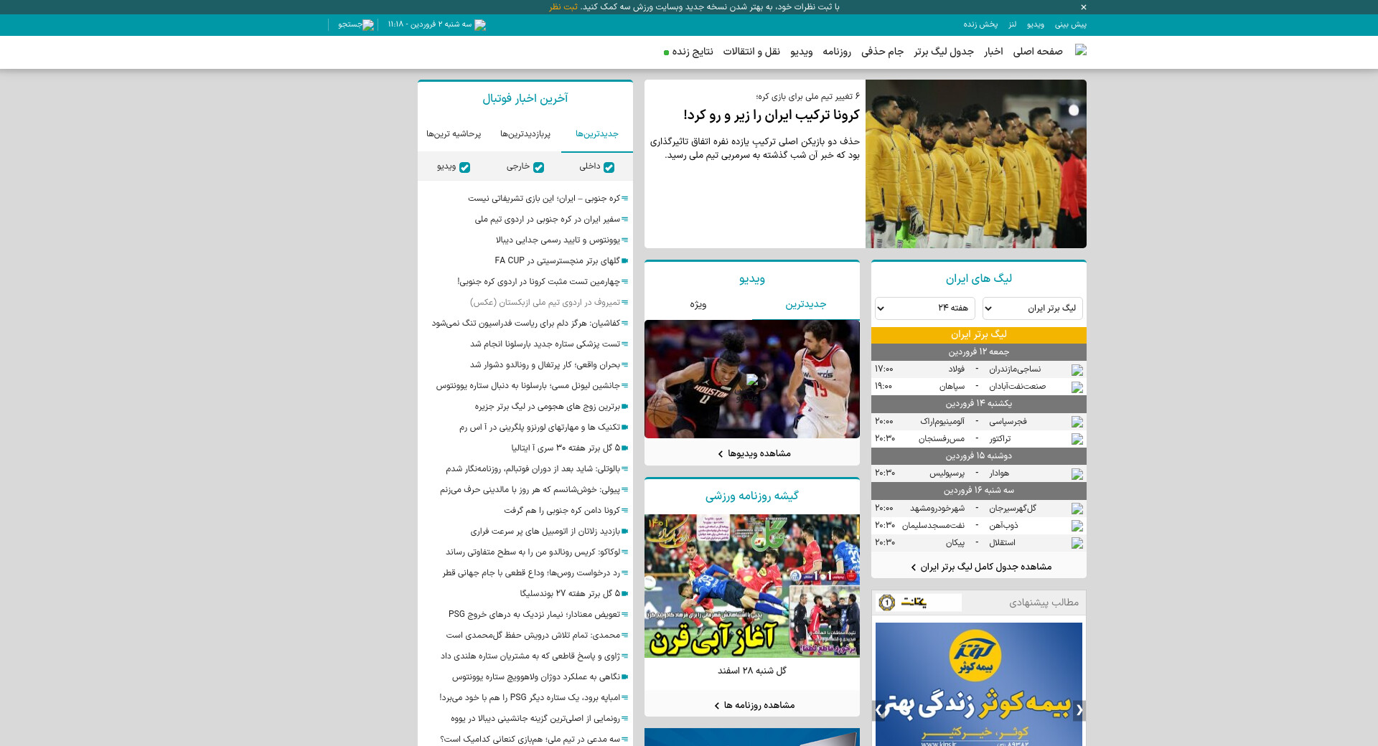Image resolution: width=1378 pixels, height=746 pixels.
Task: Click the right arrow on Kowsar insurance ad
Action: coord(1079,710)
